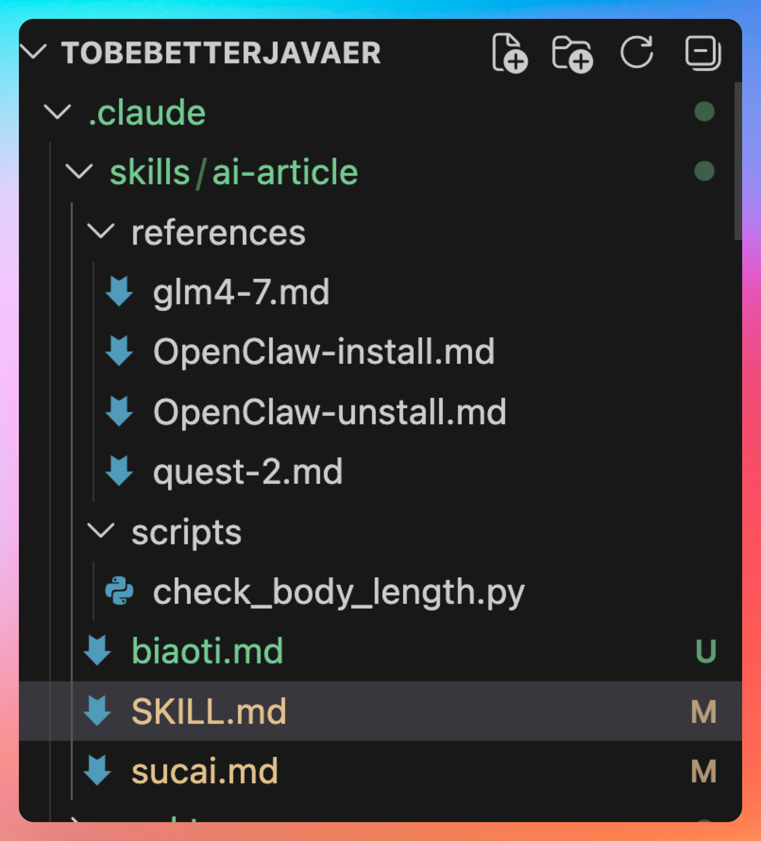Click the New File icon
The width and height of the screenshot is (761, 841).
click(509, 53)
